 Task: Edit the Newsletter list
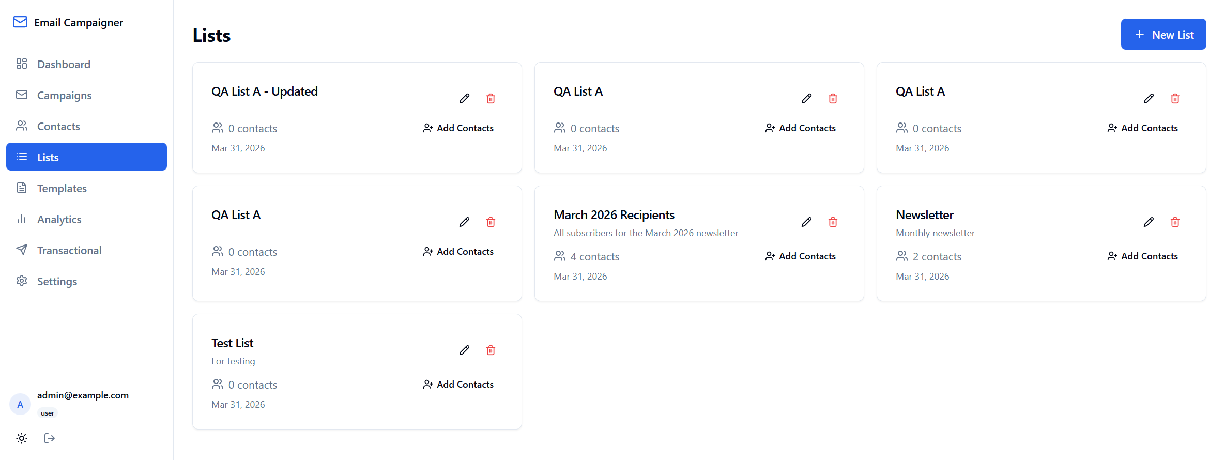tap(1149, 222)
